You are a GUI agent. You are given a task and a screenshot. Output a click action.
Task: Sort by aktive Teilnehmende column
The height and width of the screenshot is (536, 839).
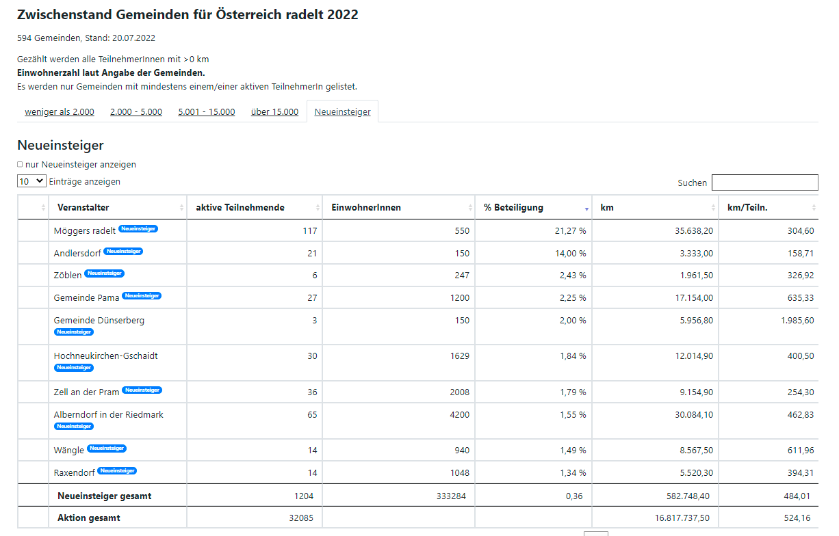click(x=255, y=207)
